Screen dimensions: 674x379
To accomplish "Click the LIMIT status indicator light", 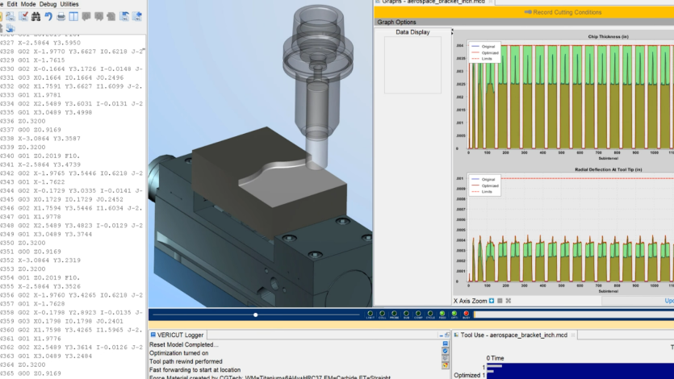I will (370, 314).
